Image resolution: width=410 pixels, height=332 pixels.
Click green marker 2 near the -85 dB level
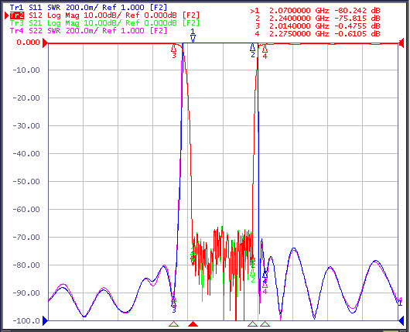coord(253,276)
